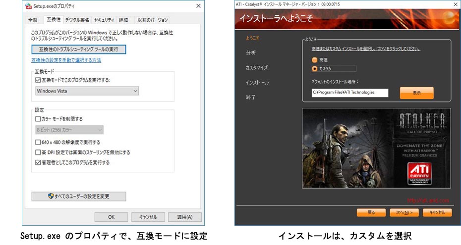
Task: Click キャンセル in Catalyst installer
Action: point(437,212)
